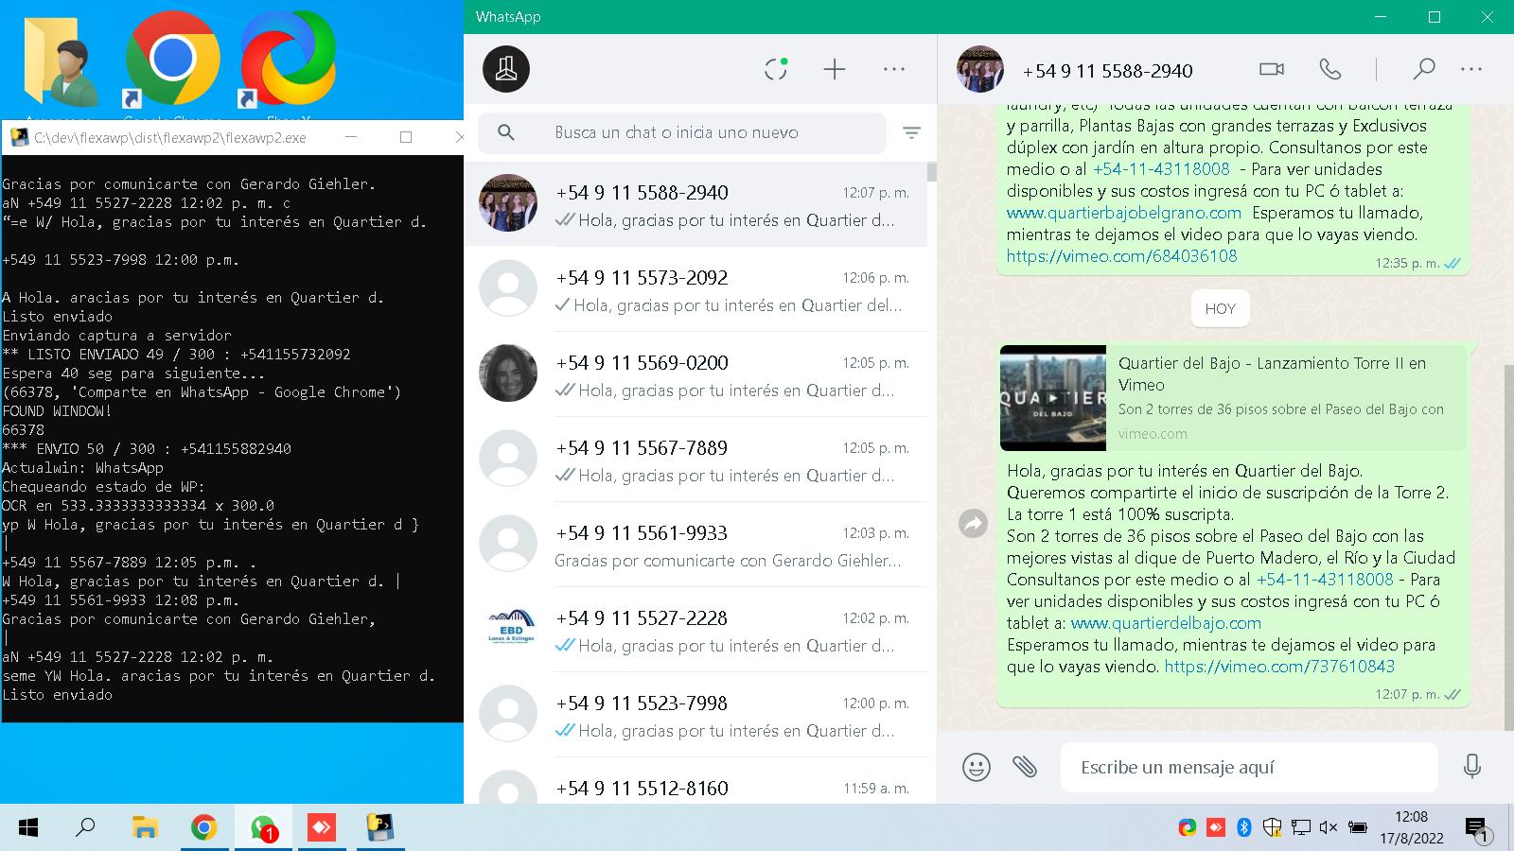
Task: Switch to the Python console taskbar icon
Action: (380, 828)
